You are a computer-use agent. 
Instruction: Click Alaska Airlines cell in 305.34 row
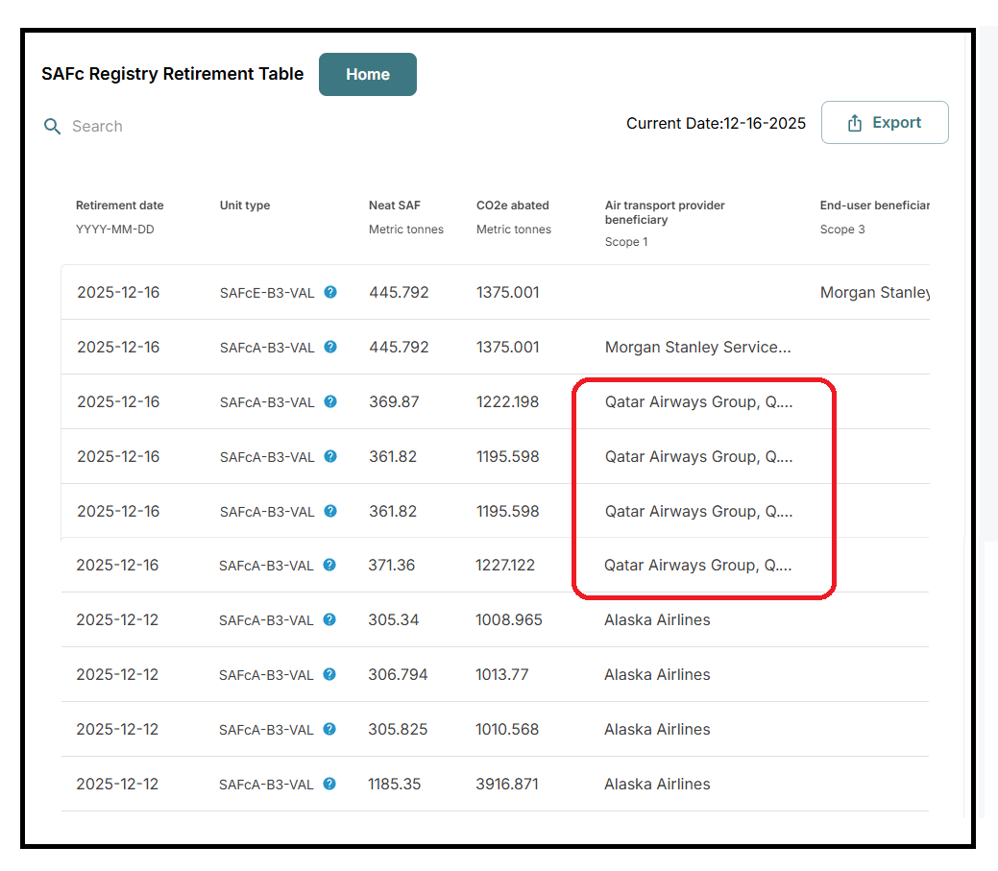[657, 619]
